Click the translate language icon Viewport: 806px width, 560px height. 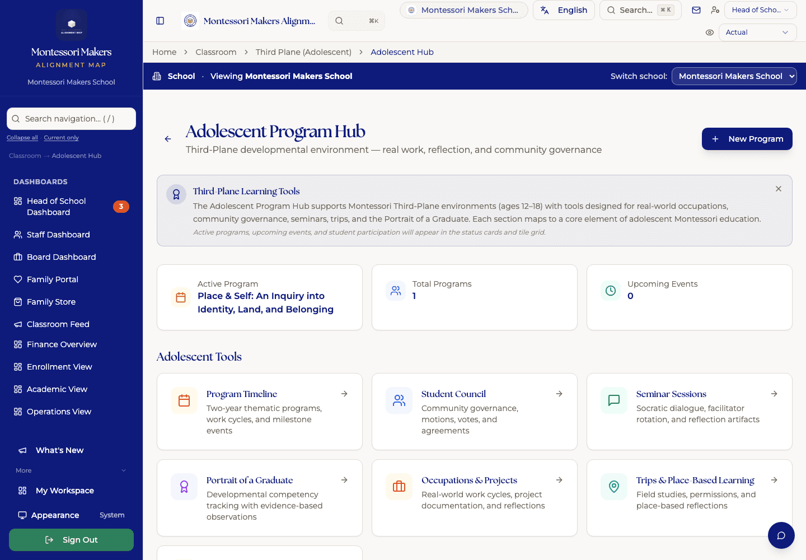coord(545,10)
